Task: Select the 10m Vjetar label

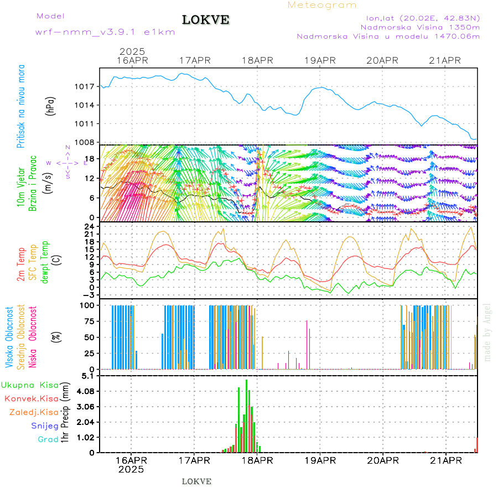Action: (x=20, y=187)
